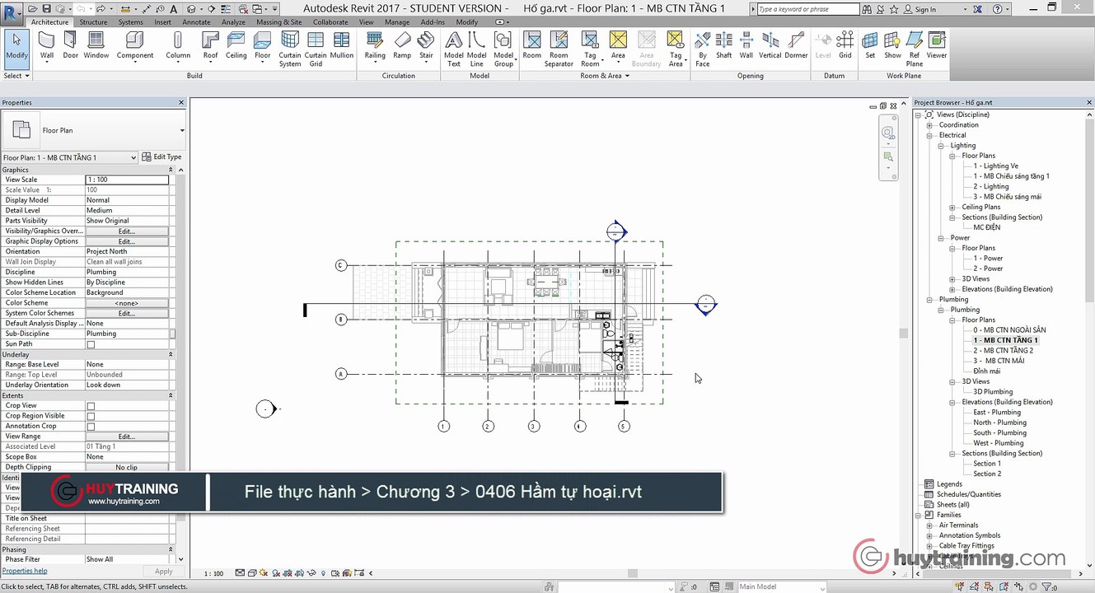The image size is (1095, 593).
Task: Toggle the Crop Region Visible checkbox
Action: coord(91,416)
